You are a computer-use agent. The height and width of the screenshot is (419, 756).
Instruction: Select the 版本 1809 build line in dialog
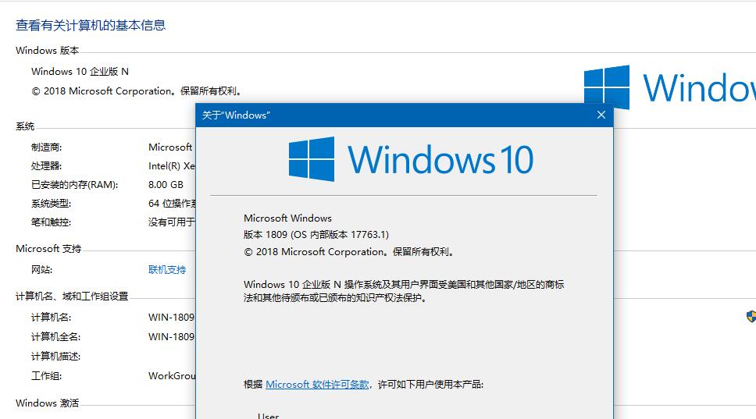[316, 235]
